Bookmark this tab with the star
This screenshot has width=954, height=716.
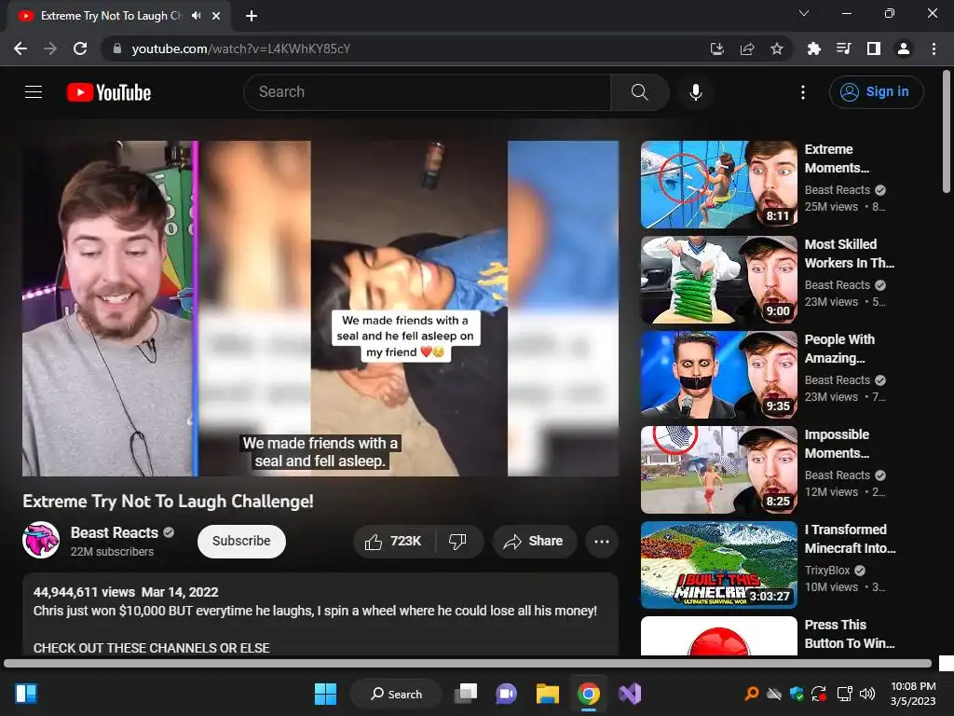(x=776, y=48)
